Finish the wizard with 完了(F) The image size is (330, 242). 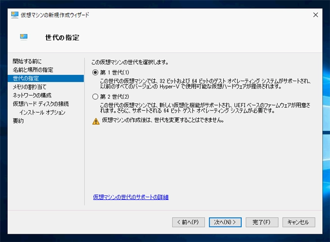262,222
